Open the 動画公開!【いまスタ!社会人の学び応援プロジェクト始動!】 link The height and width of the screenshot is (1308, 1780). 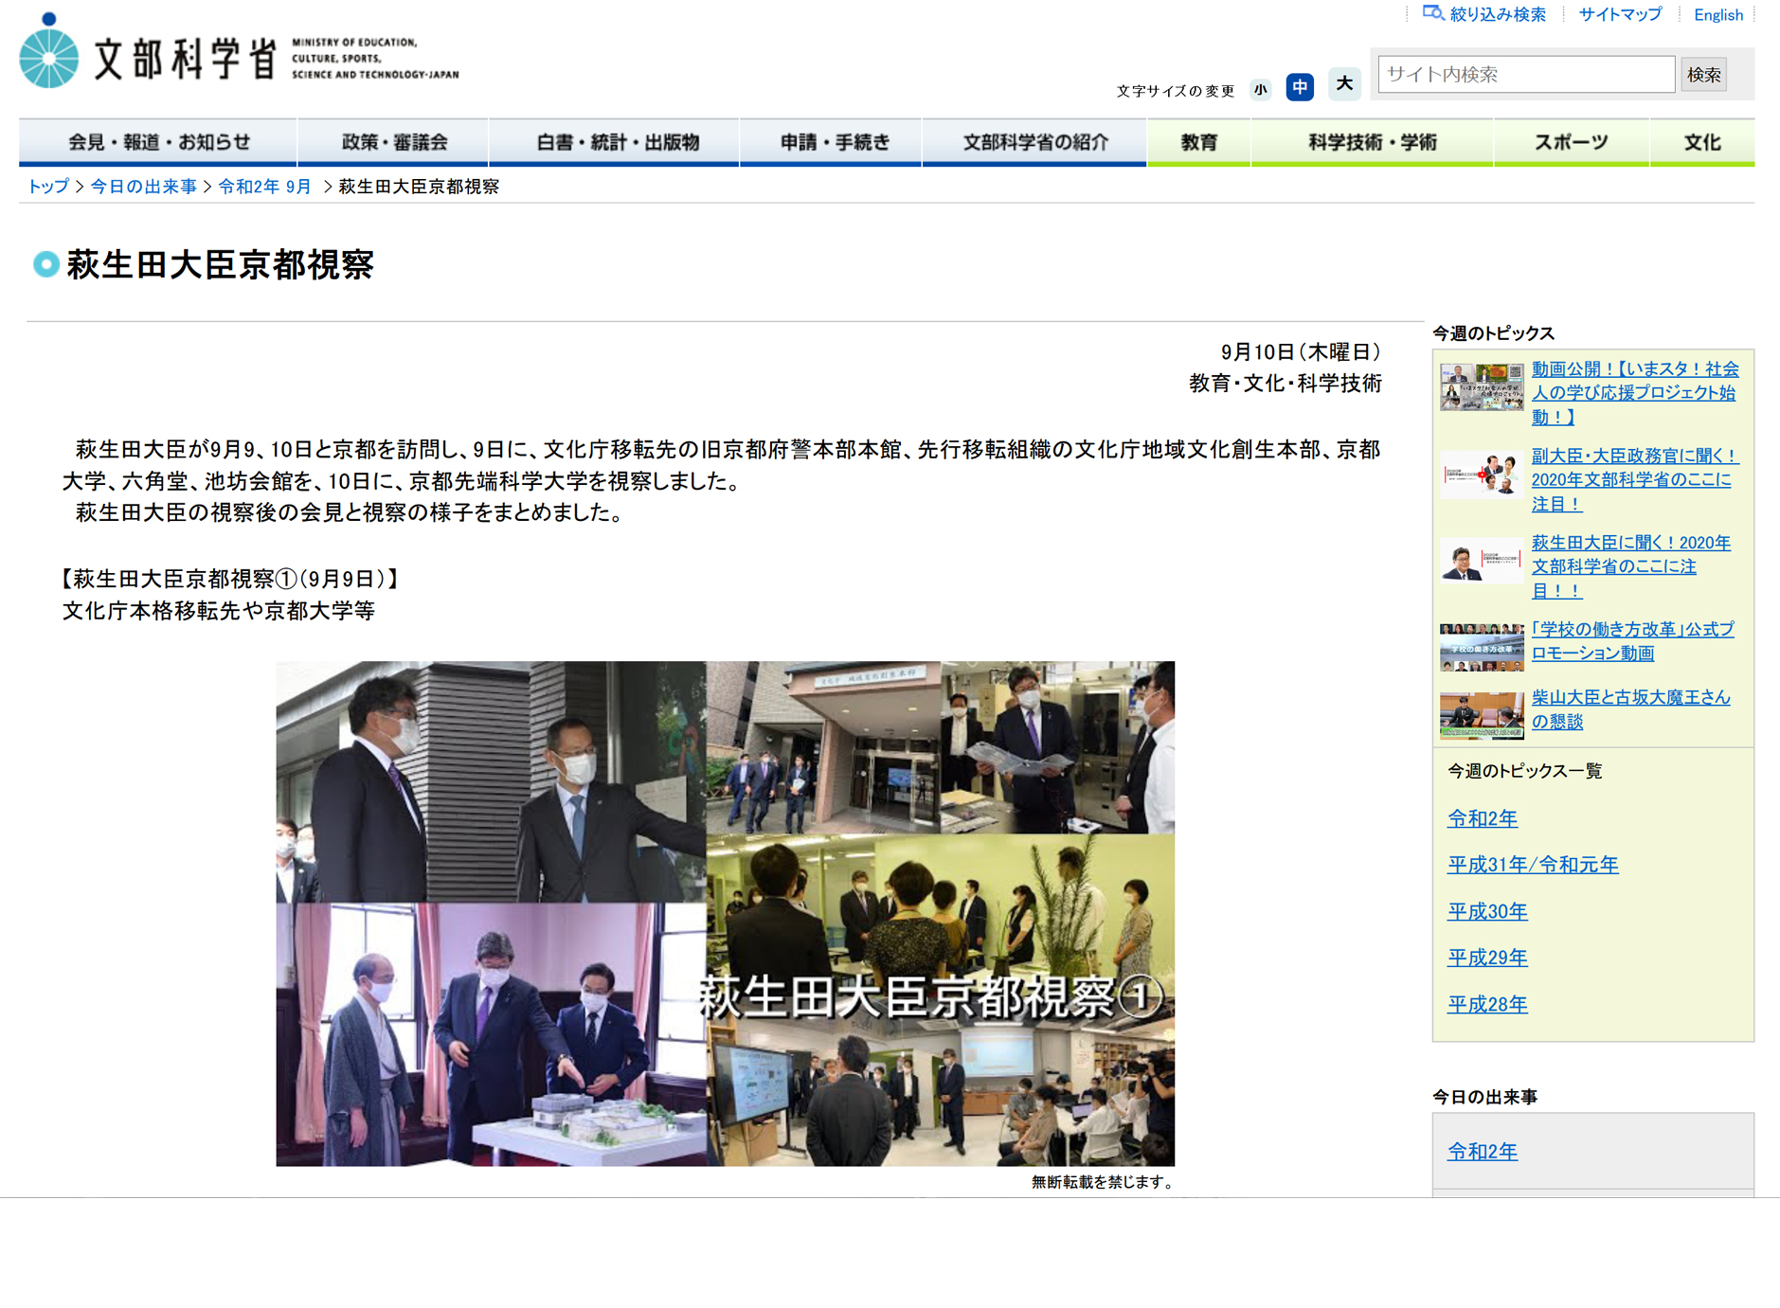pos(1634,392)
